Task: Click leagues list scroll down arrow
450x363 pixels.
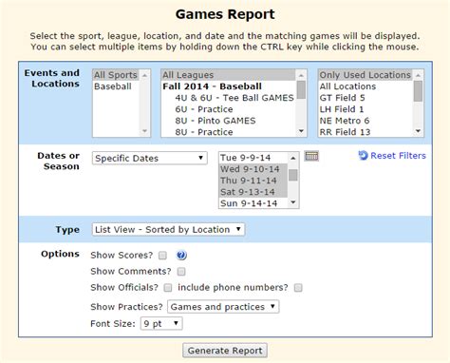Action: click(301, 131)
